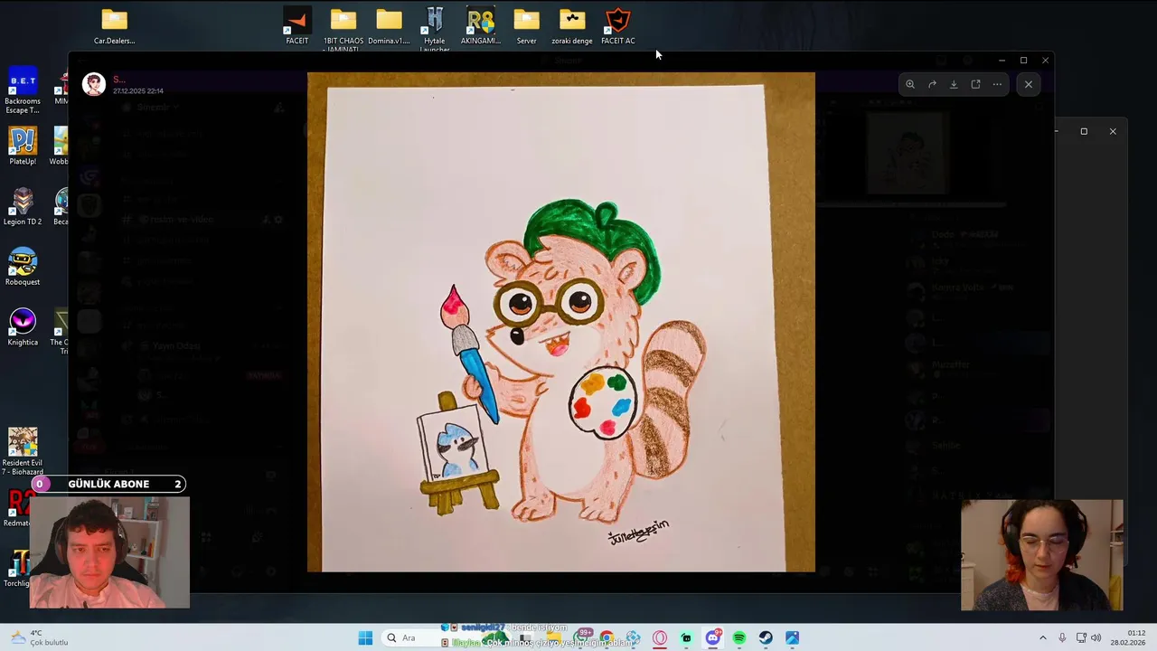Click the poster's avatar in the viewer header
1157x651 pixels.
tap(94, 84)
